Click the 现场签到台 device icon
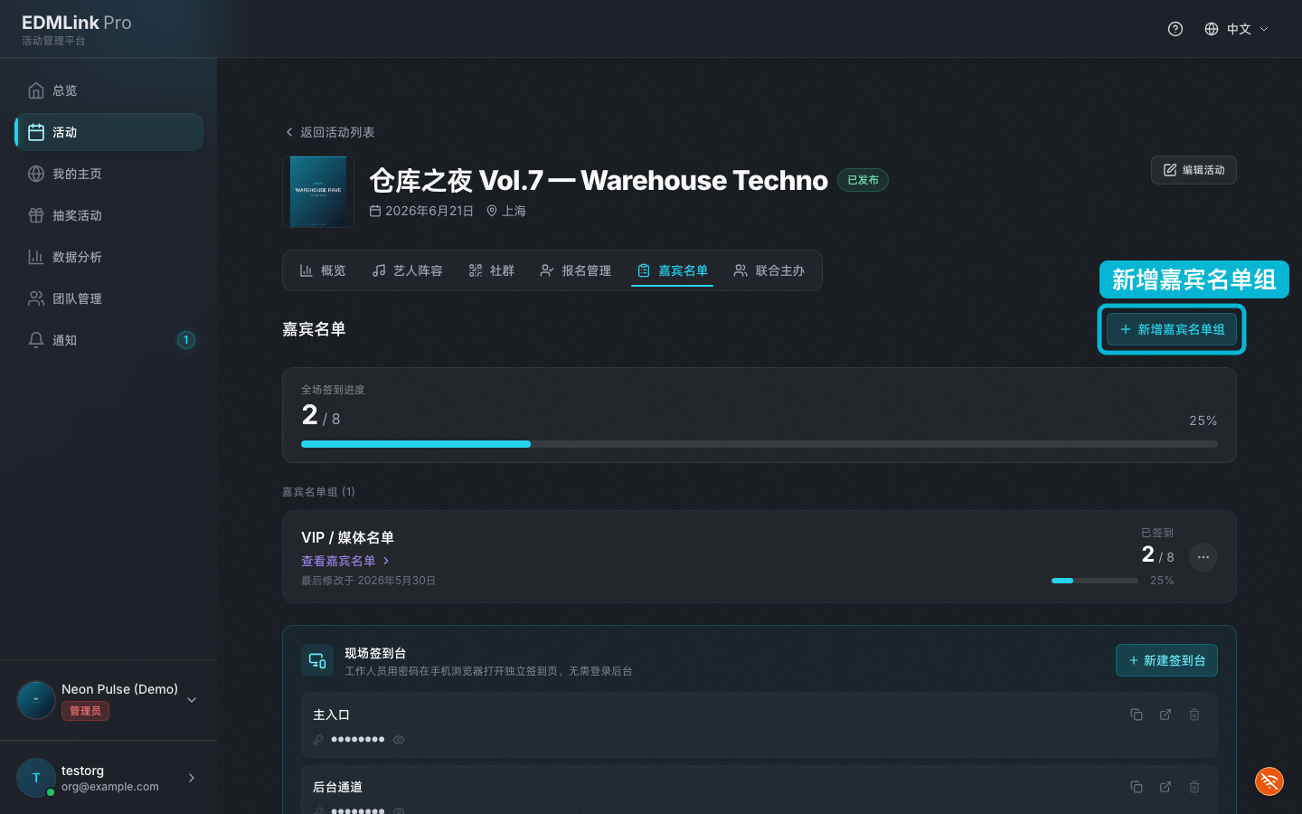The image size is (1302, 814). tap(317, 660)
